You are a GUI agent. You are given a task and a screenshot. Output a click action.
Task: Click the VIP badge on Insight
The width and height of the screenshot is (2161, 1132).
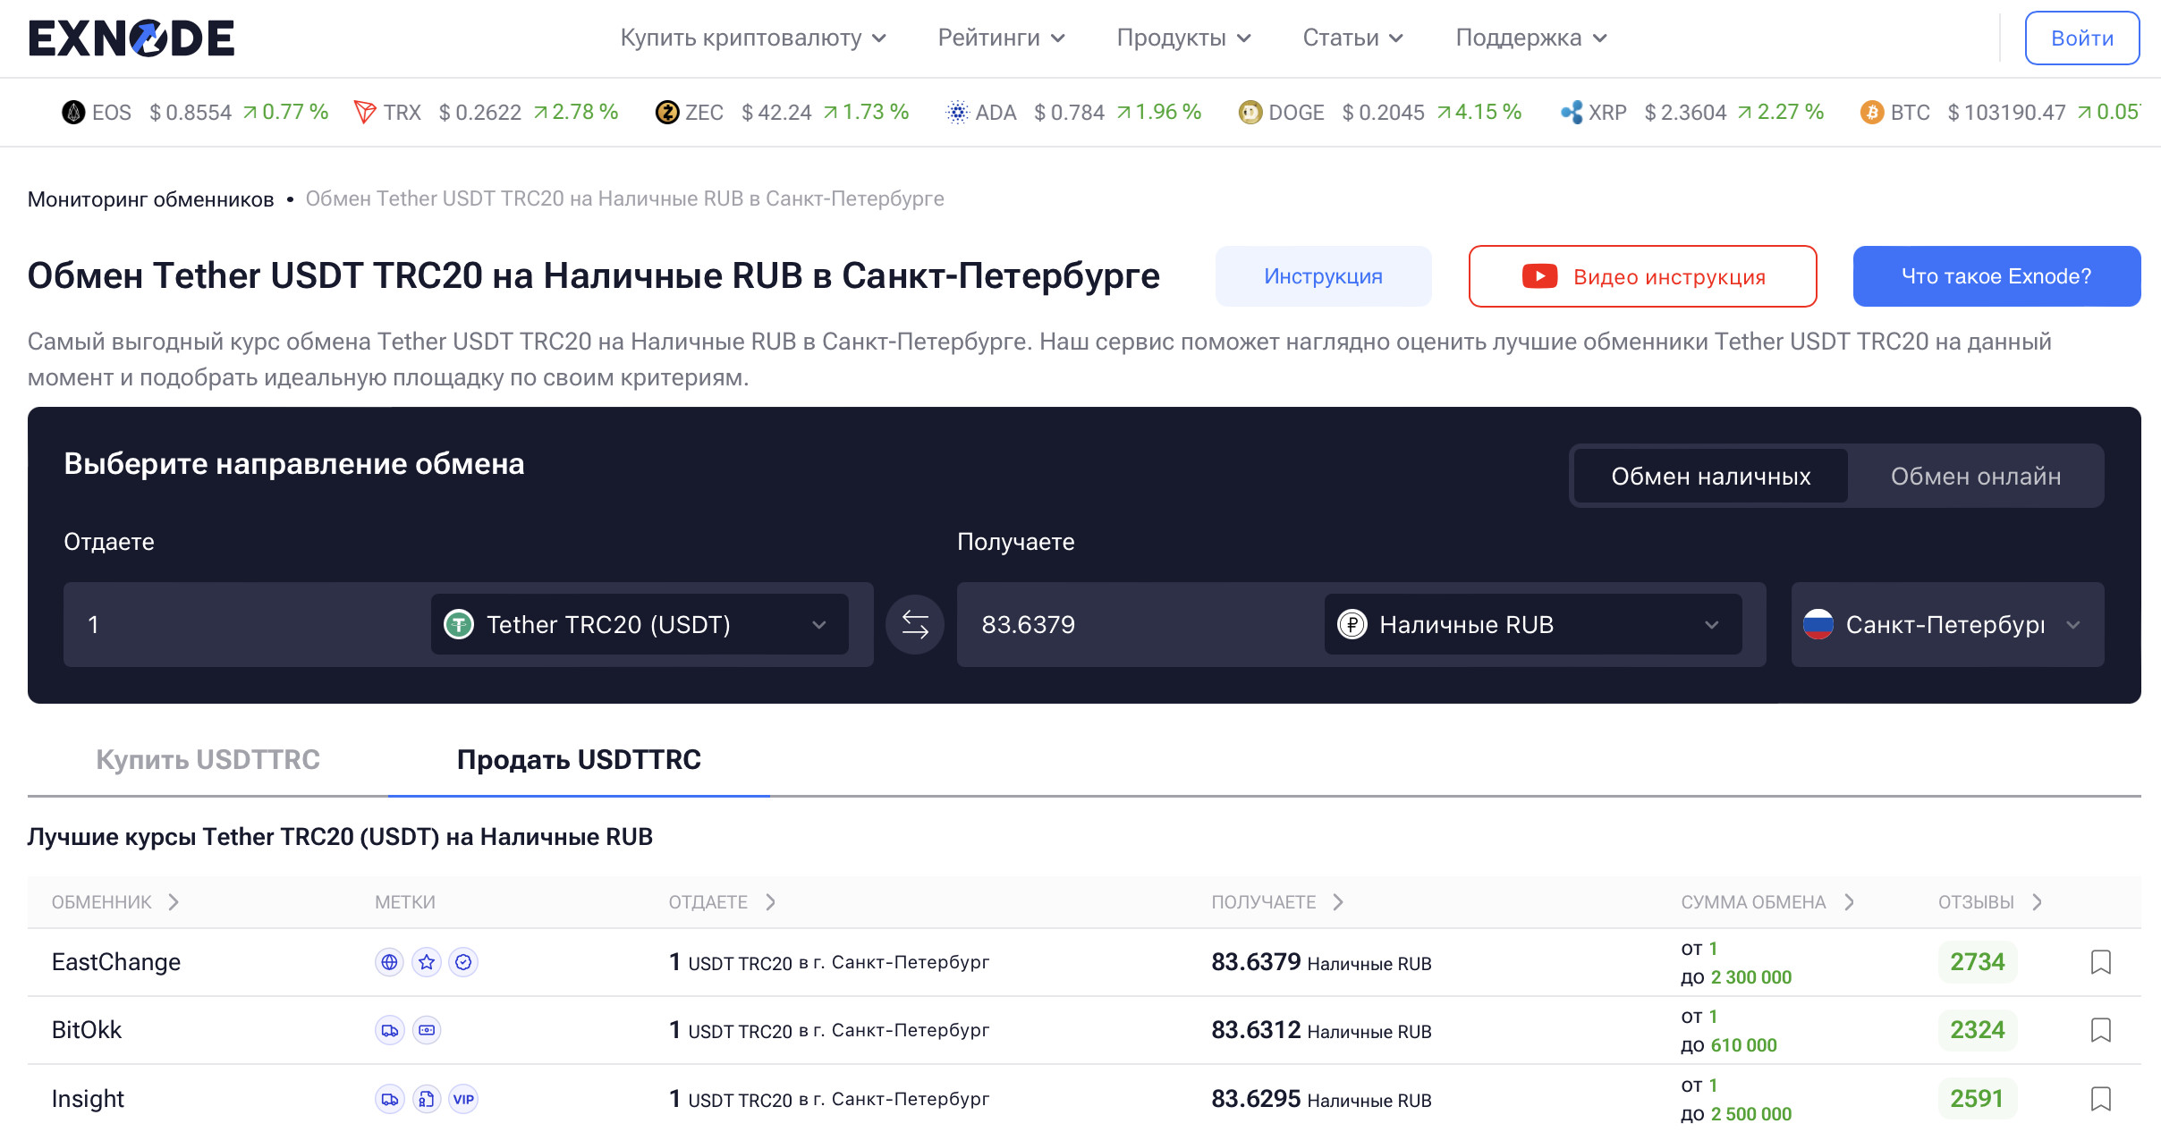click(x=463, y=1099)
